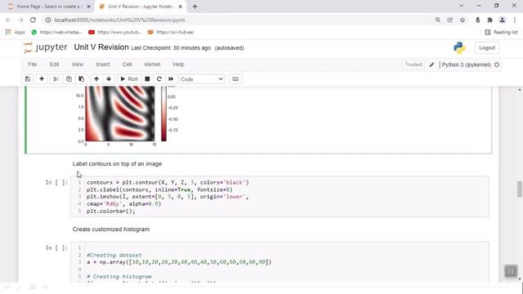The height and width of the screenshot is (294, 523).
Task: Open the Insert menu
Action: pyautogui.click(x=103, y=65)
